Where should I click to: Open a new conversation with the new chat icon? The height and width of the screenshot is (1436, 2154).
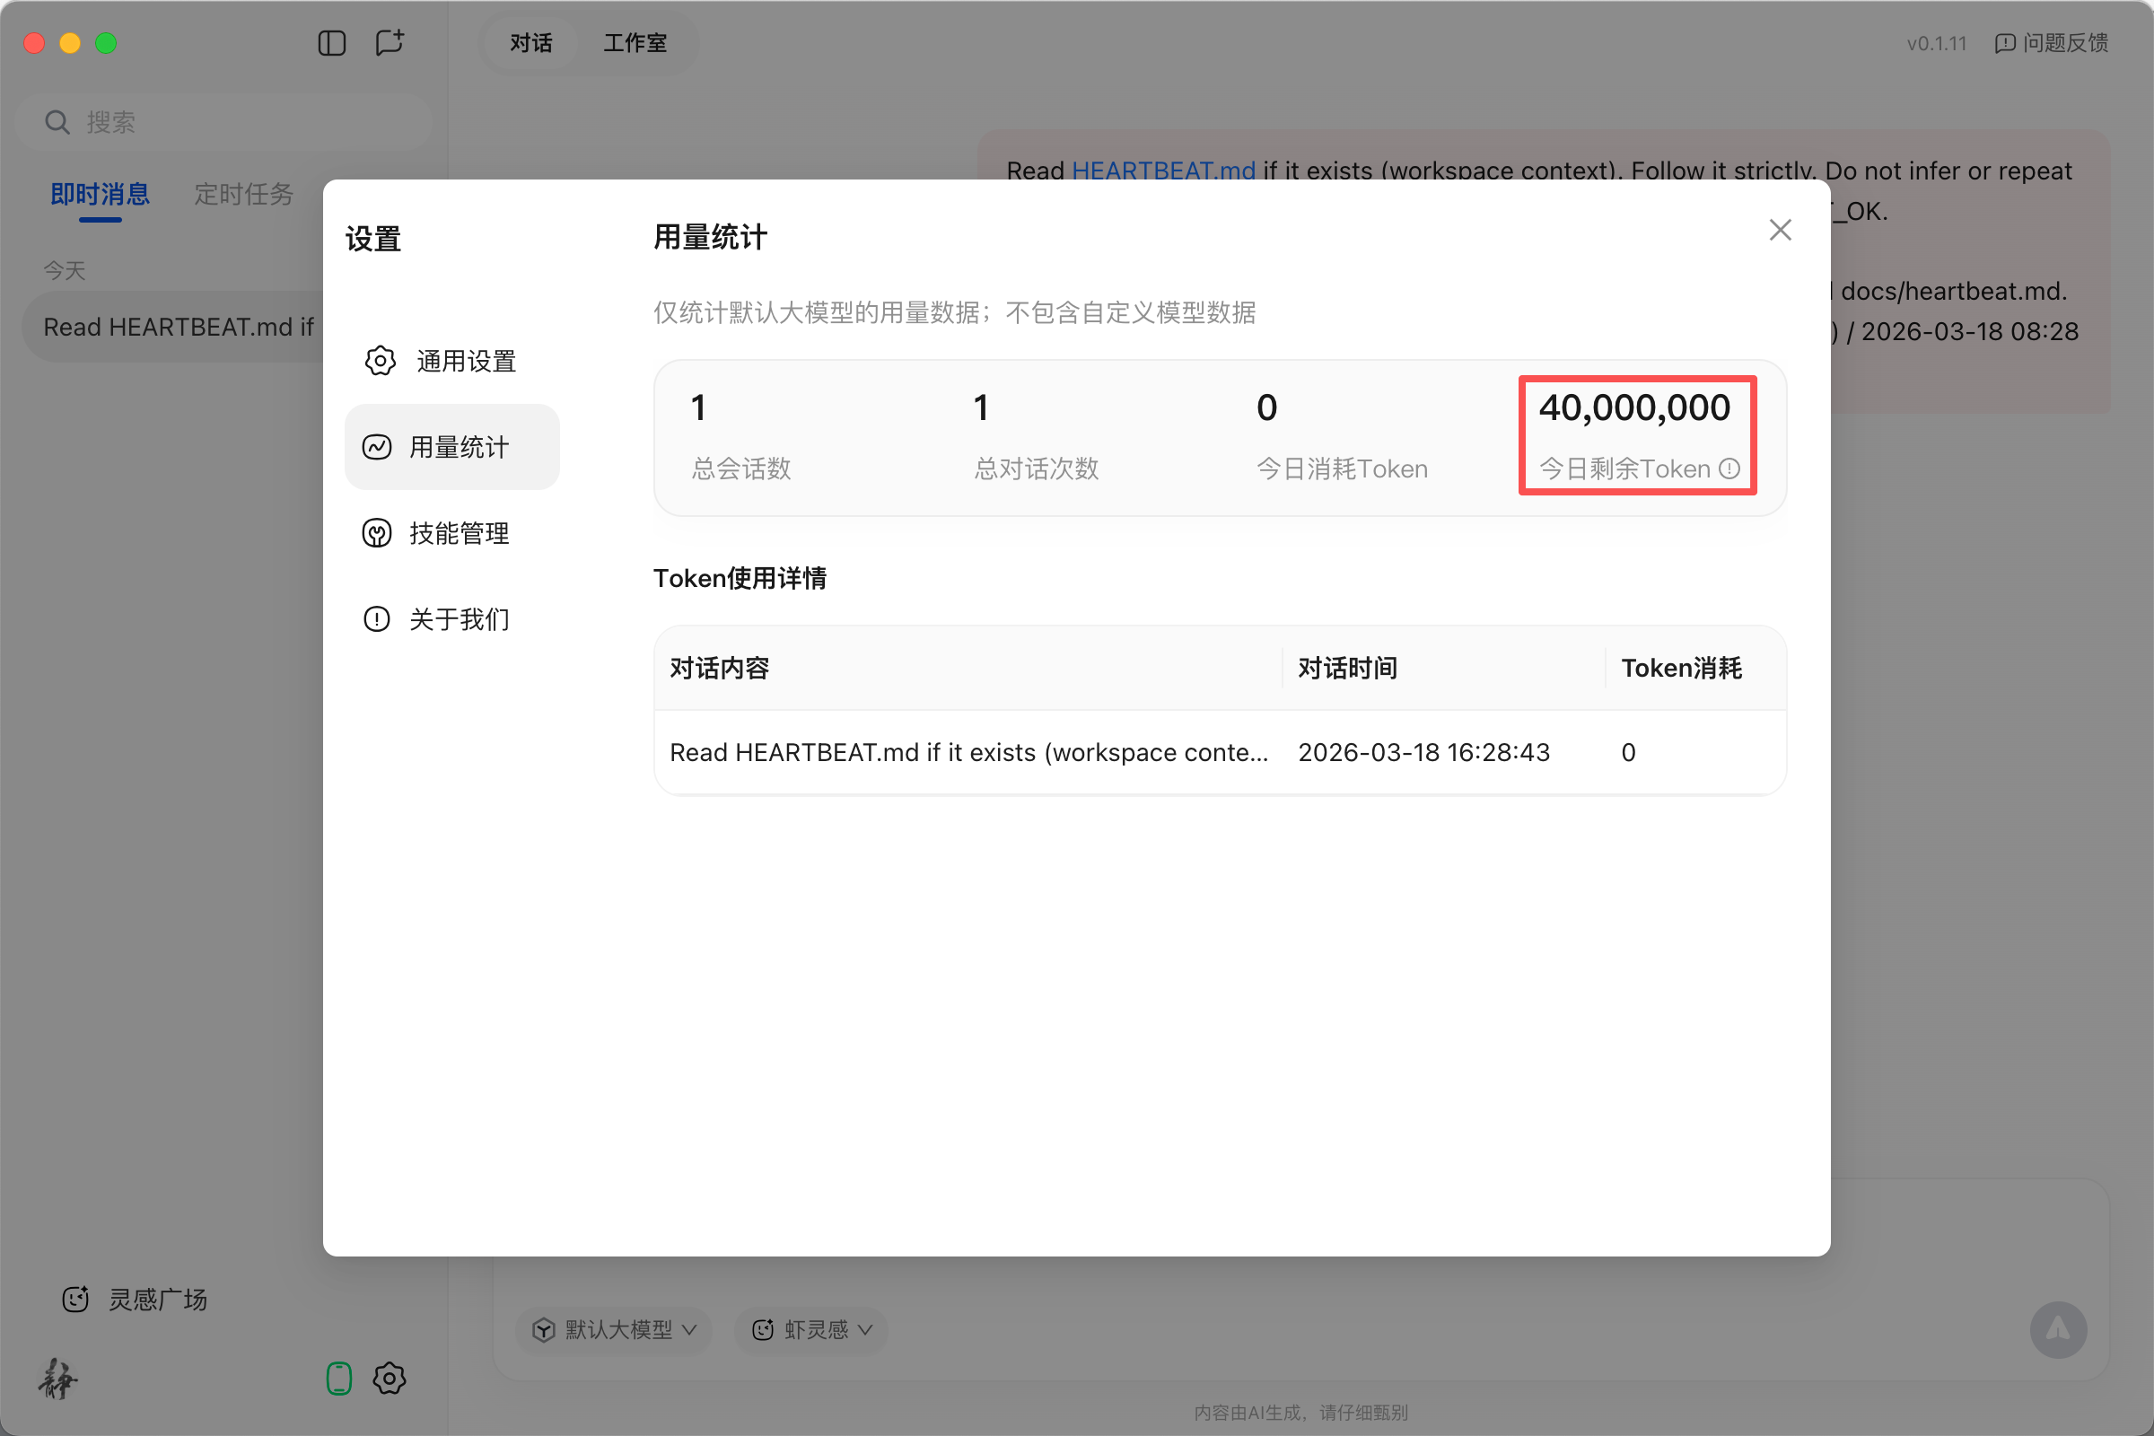[390, 43]
